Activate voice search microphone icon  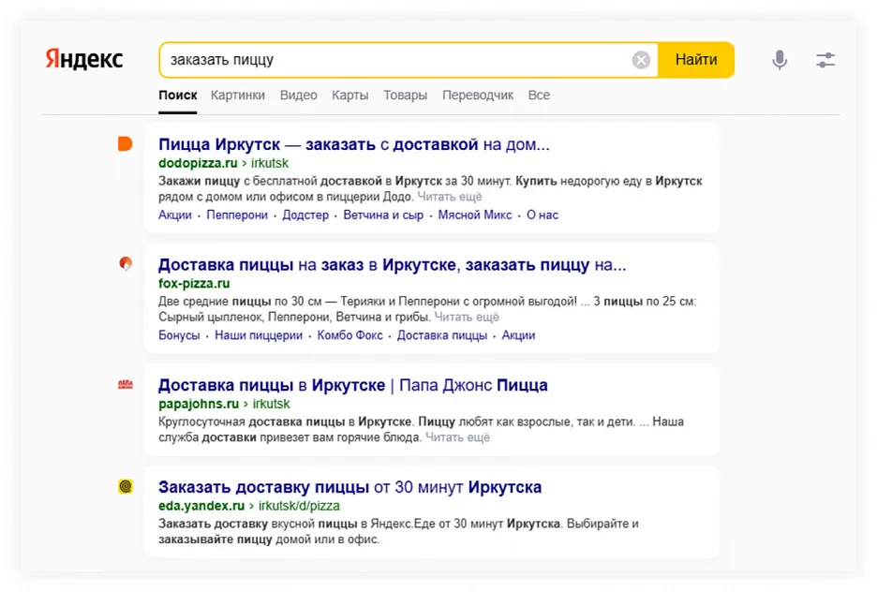pyautogui.click(x=779, y=60)
